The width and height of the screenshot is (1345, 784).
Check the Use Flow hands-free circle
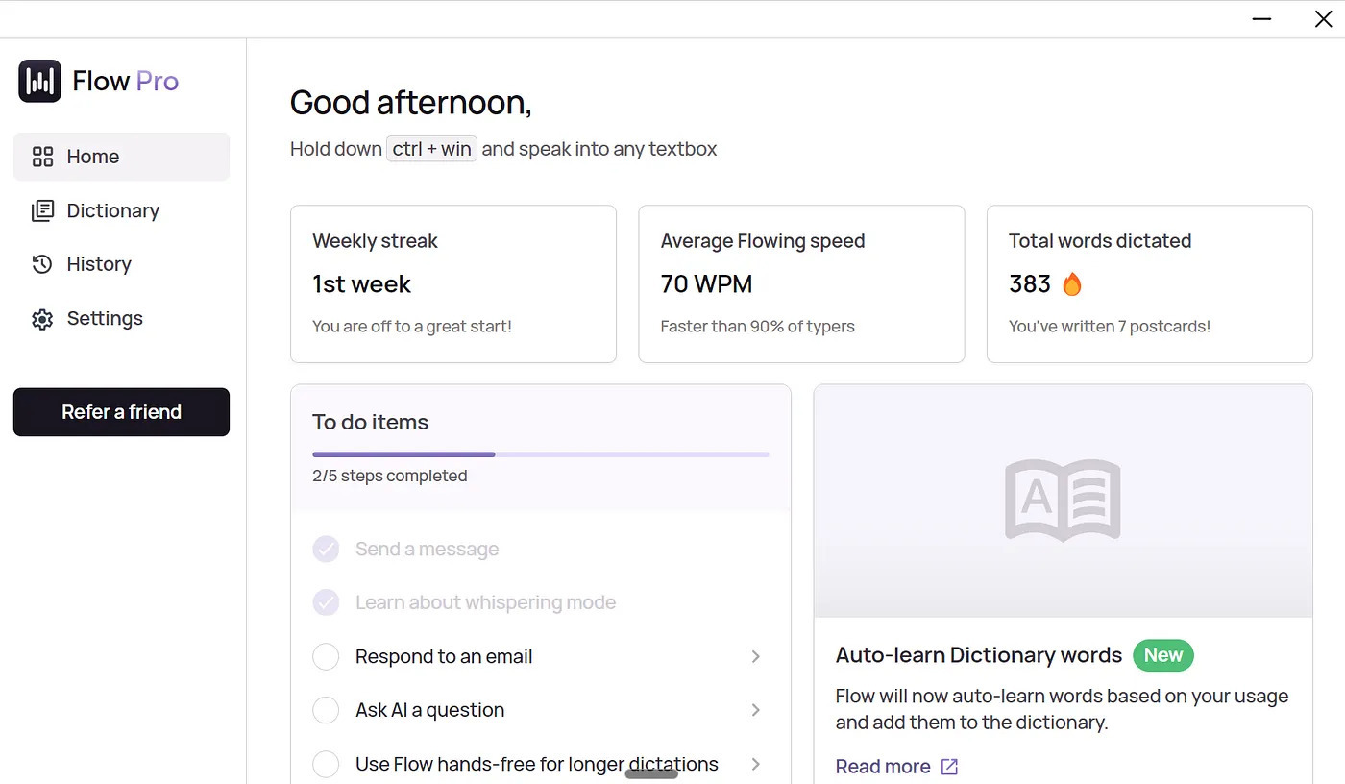[x=326, y=764]
